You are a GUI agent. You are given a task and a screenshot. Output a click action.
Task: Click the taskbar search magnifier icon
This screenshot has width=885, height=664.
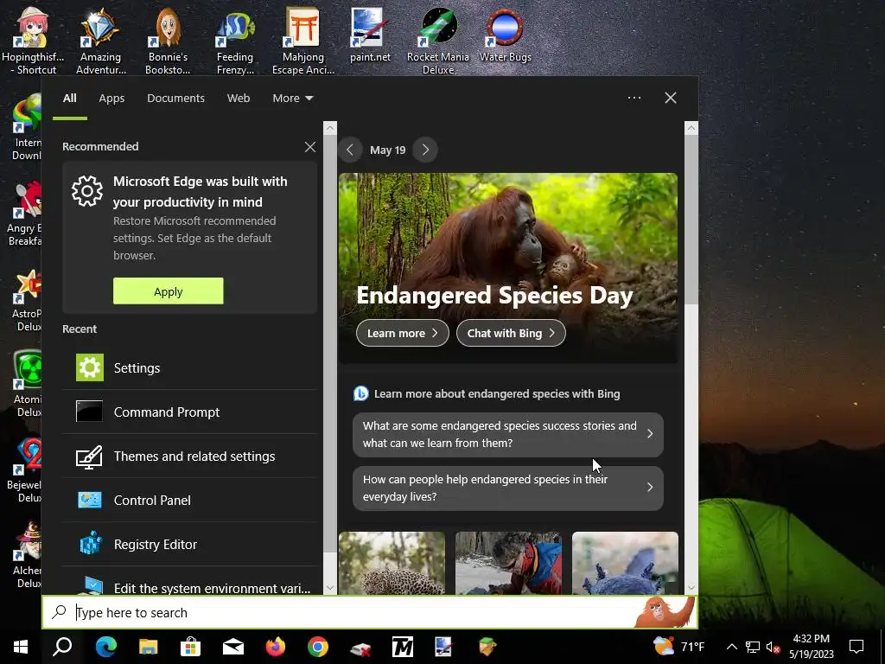(62, 647)
